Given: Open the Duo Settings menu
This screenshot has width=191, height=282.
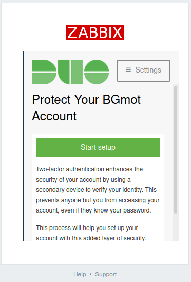Looking at the screenshot, I should (x=143, y=70).
